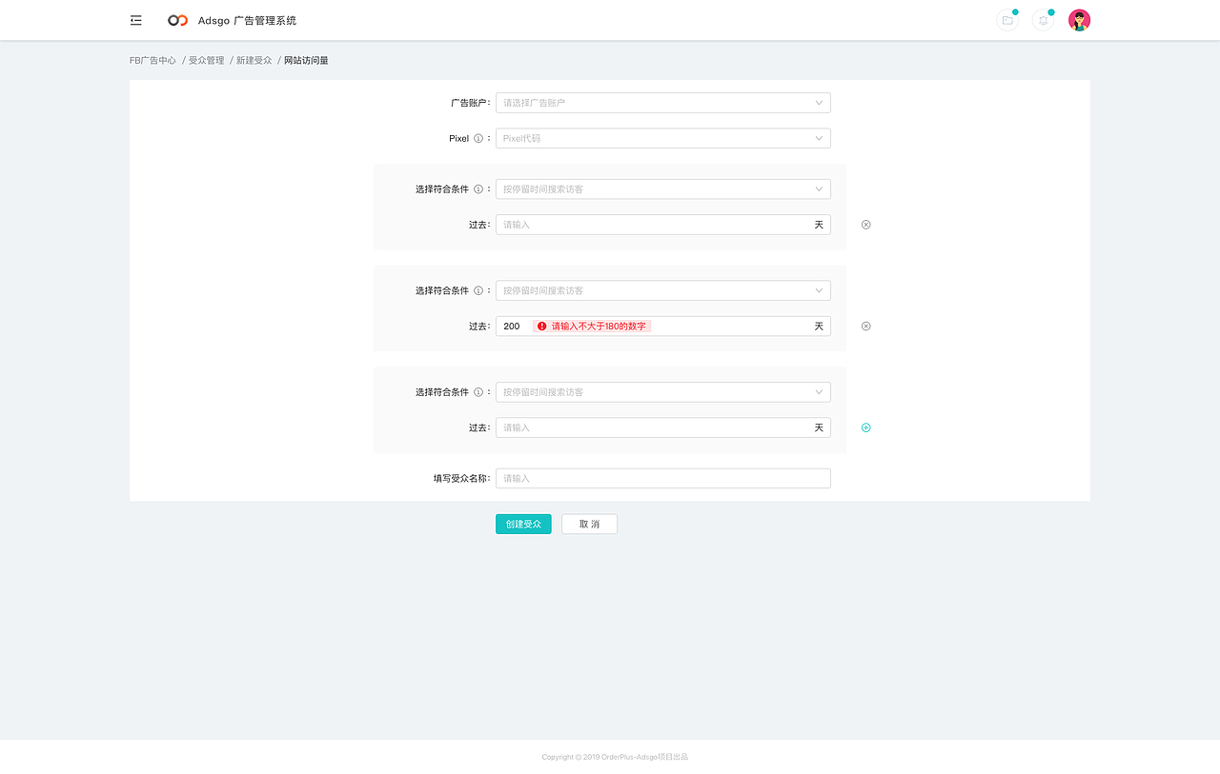The image size is (1220, 774).
Task: Click the error text 请输入不大于180的数字
Action: (599, 326)
